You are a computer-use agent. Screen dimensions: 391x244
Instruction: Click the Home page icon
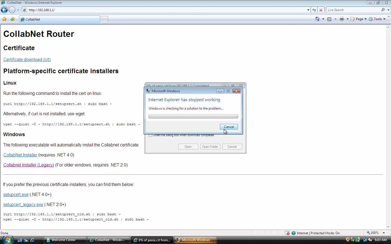(317, 19)
